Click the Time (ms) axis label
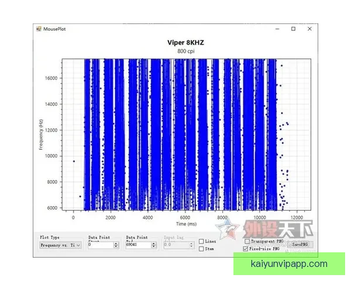 point(186,224)
